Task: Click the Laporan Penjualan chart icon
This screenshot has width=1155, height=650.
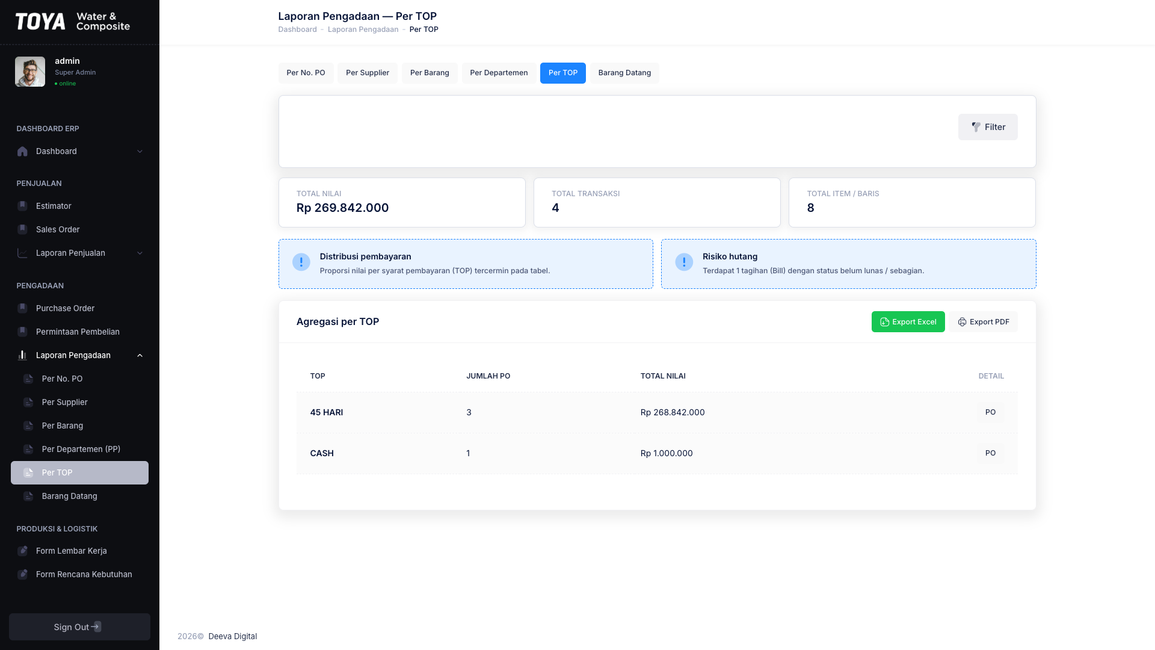Action: click(22, 253)
